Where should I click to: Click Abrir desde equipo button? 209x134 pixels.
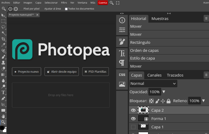click(x=62, y=72)
